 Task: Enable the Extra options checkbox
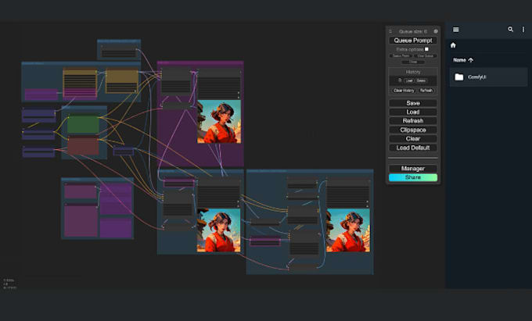coord(426,49)
